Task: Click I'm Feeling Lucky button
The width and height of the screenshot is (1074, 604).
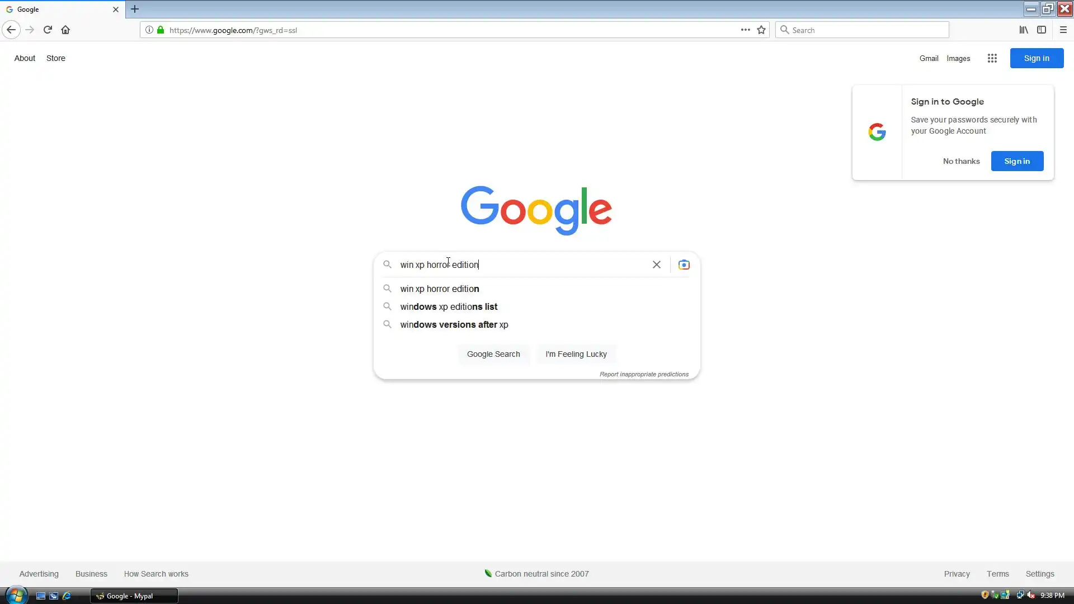Action: pyautogui.click(x=576, y=354)
